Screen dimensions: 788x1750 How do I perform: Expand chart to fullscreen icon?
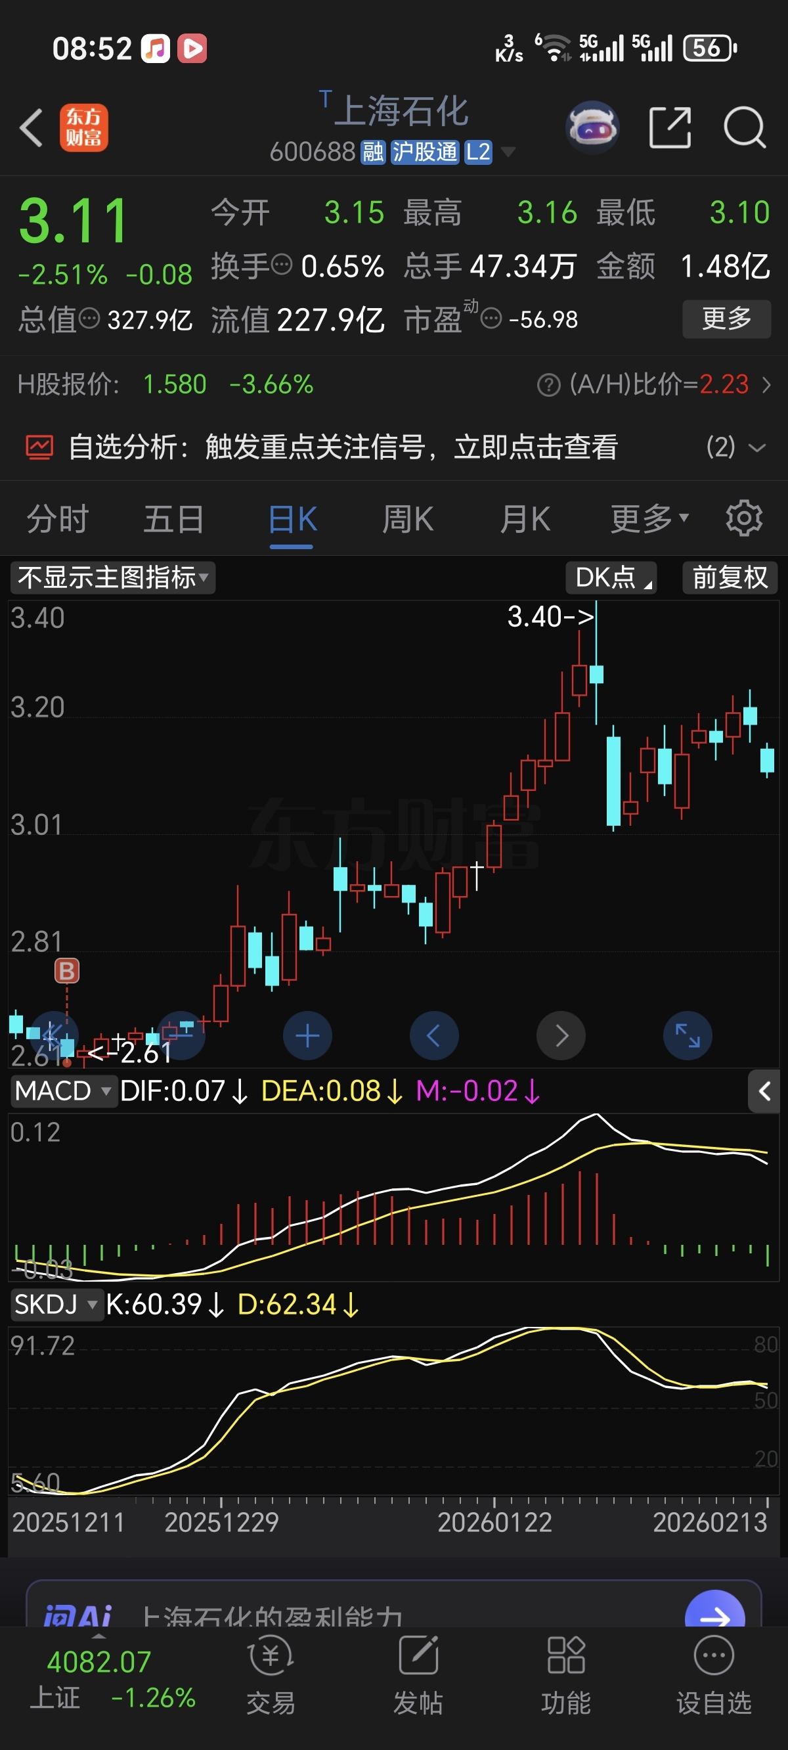coord(688,1036)
